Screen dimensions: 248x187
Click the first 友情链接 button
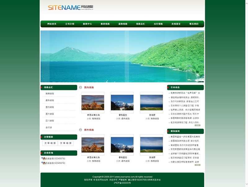[x=50, y=143]
